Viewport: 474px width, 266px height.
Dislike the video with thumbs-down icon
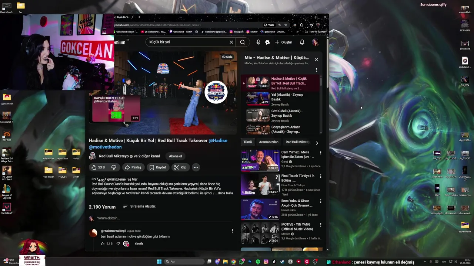[114, 167]
